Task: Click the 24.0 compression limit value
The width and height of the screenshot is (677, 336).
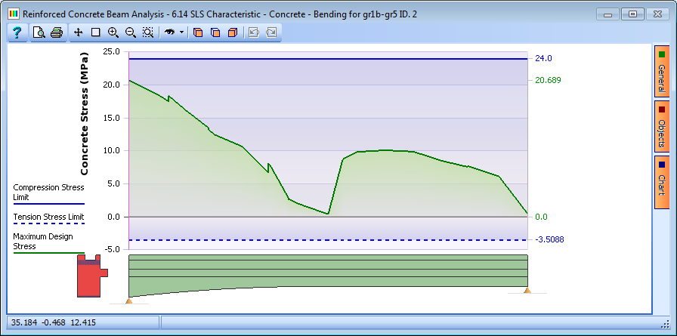Action: (x=543, y=58)
